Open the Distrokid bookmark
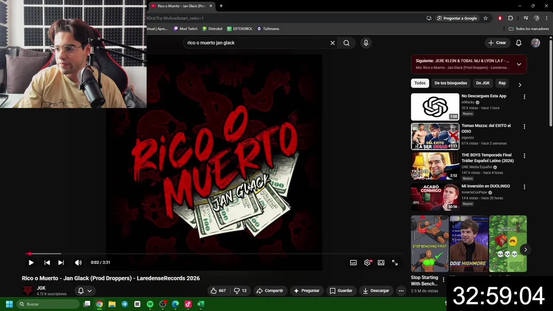 coord(212,29)
